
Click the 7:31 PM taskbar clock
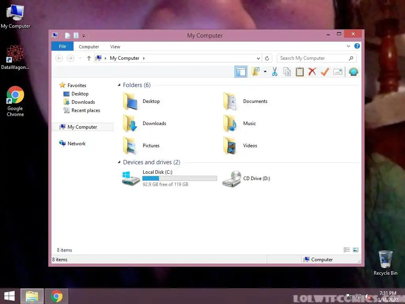pyautogui.click(x=388, y=293)
